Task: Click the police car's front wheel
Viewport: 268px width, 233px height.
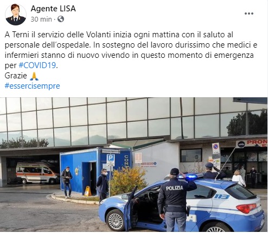Action: pos(116,221)
